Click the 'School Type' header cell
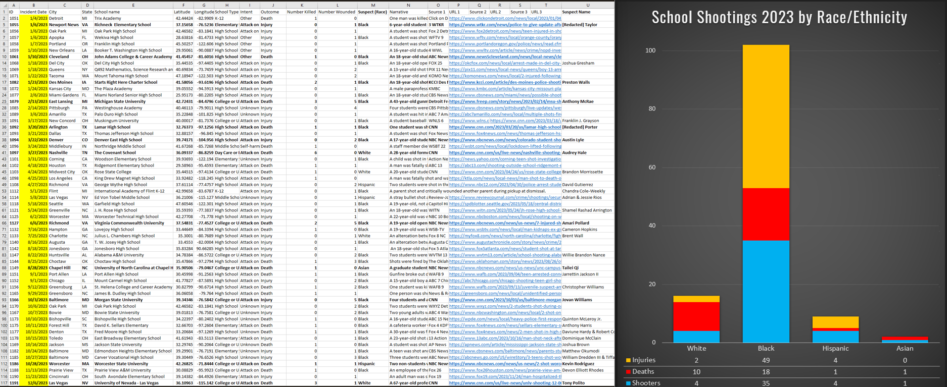Image resolution: width=947 pixels, height=387 pixels. tap(226, 12)
